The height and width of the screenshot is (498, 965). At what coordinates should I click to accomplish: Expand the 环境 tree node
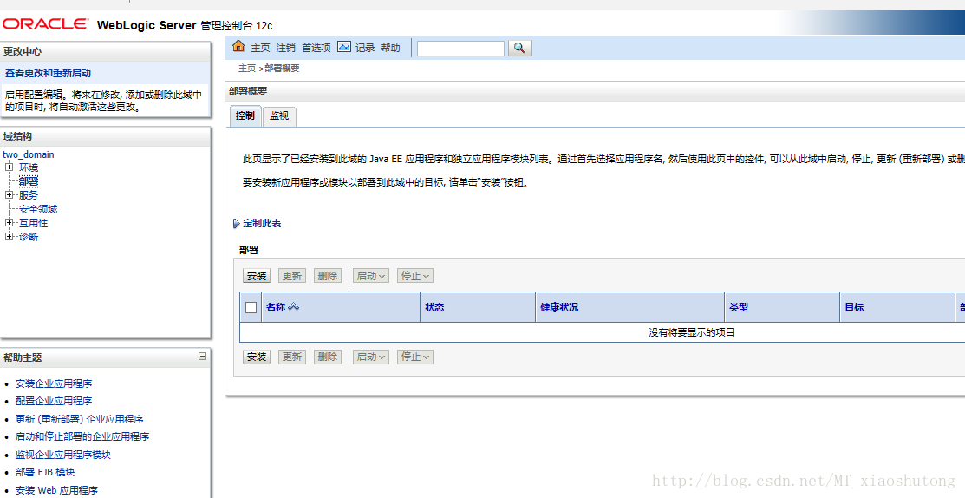[x=9, y=167]
